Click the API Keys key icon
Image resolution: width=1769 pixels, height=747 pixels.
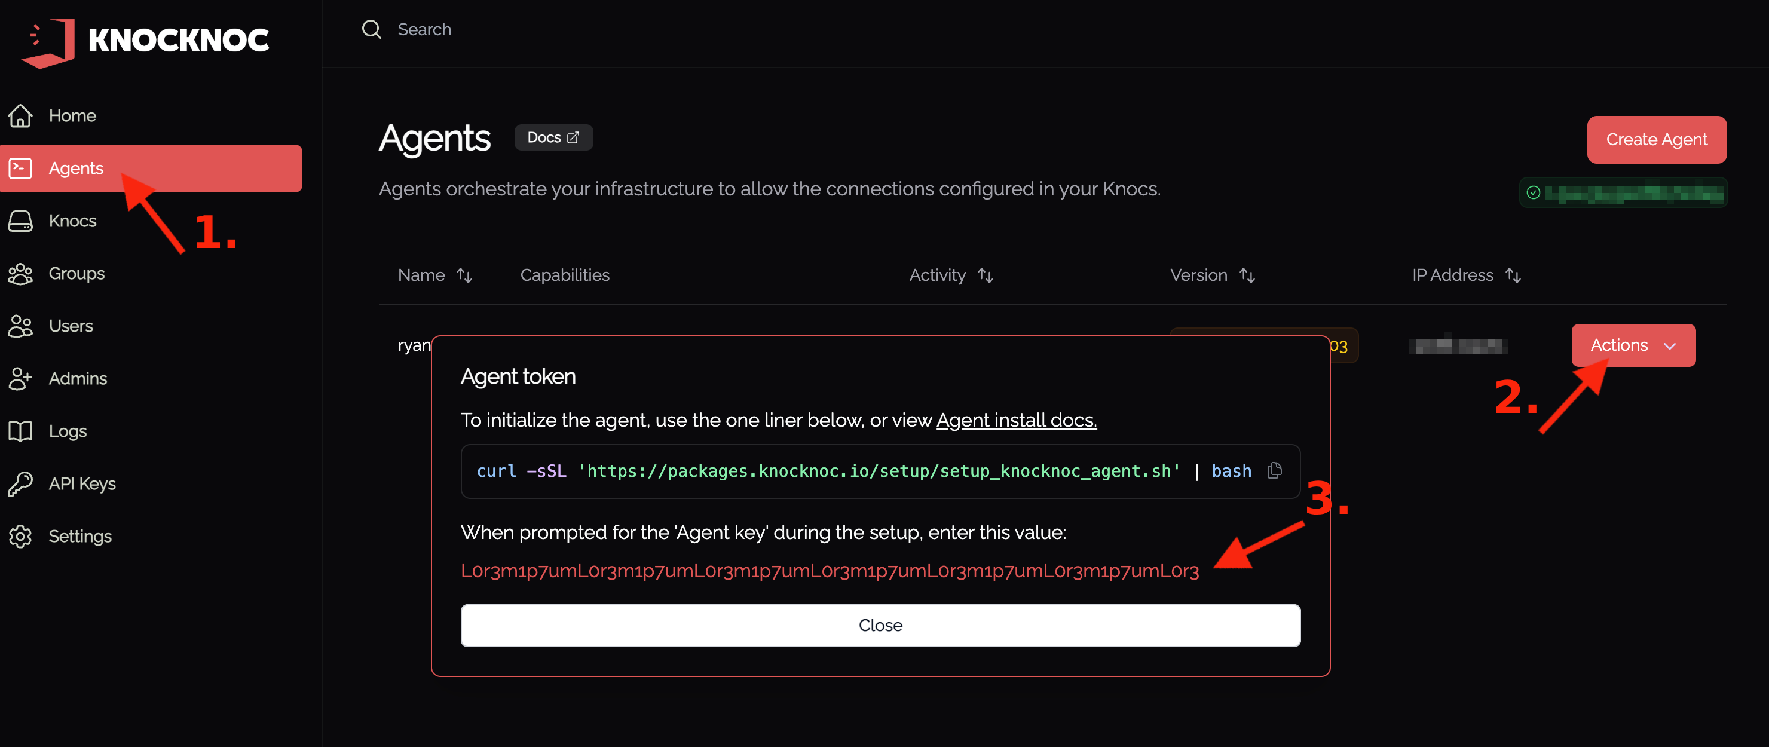tap(20, 483)
